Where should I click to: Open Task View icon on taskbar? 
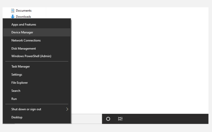tap(120, 119)
